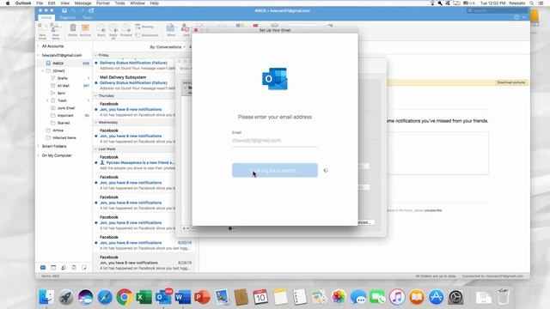Select the INBOX folder in sidebar
This screenshot has height=309, width=550.
point(64,64)
